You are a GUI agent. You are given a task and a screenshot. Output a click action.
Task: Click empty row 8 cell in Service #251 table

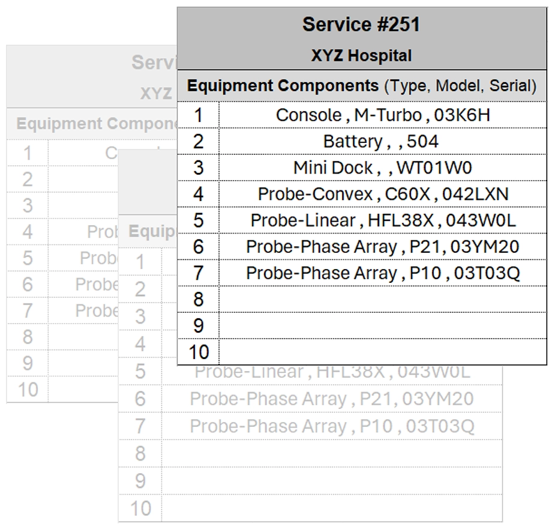382,299
